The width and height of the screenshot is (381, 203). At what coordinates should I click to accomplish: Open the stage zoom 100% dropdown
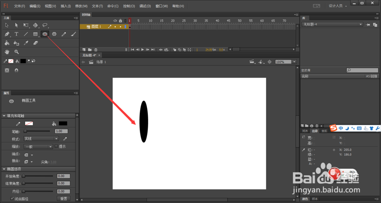pos(295,62)
